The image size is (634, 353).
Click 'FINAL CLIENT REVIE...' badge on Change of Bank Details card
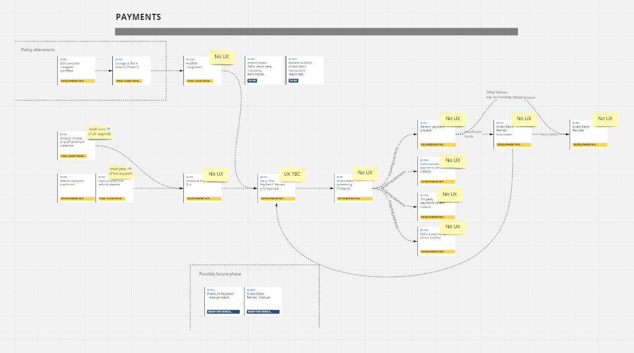129,80
